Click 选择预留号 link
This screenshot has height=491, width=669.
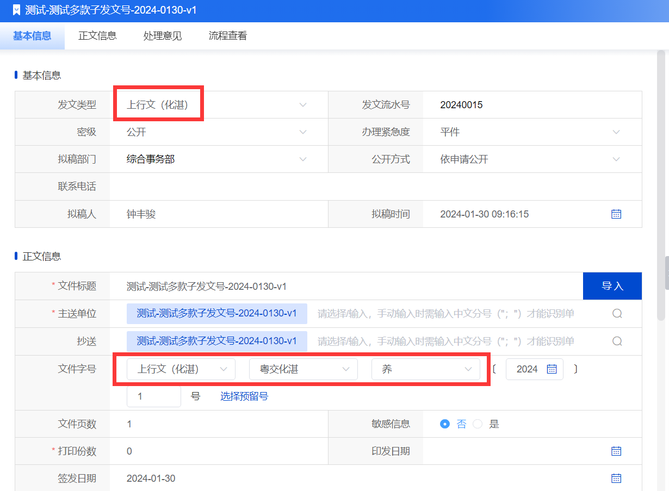[244, 396]
